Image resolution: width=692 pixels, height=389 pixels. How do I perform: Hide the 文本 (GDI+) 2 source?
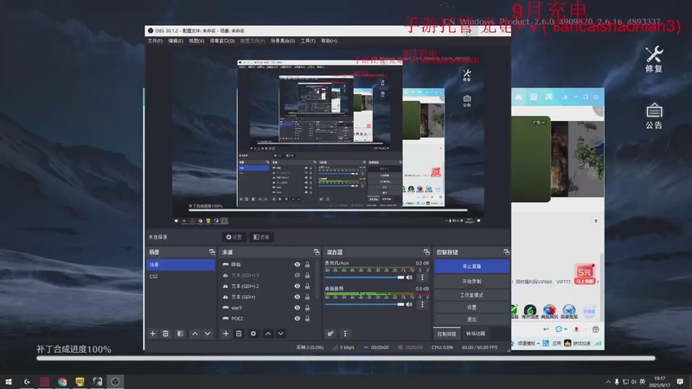(298, 286)
